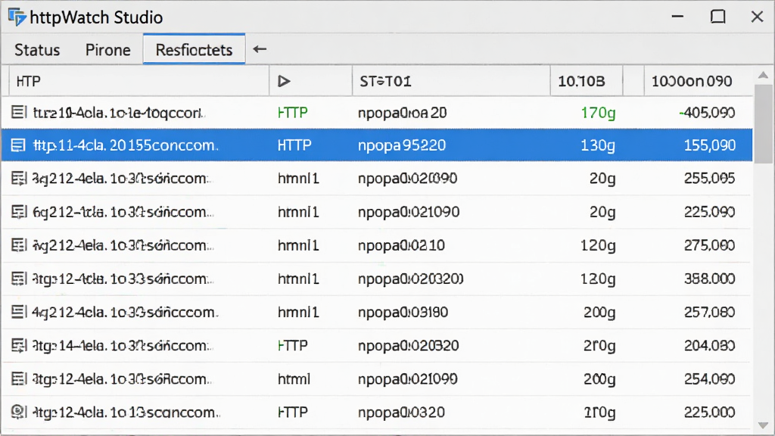Click the HTP column header
The height and width of the screenshot is (436, 775).
pyautogui.click(x=139, y=81)
